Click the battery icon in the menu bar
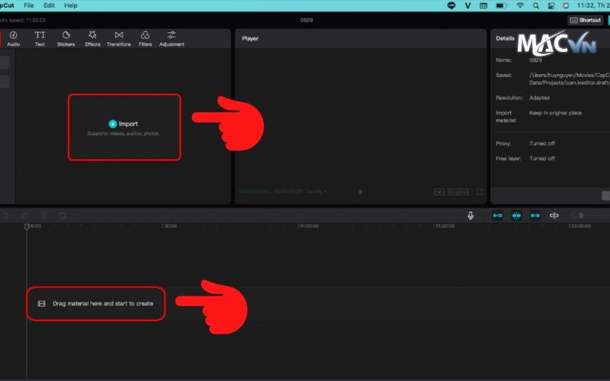 (501, 5)
